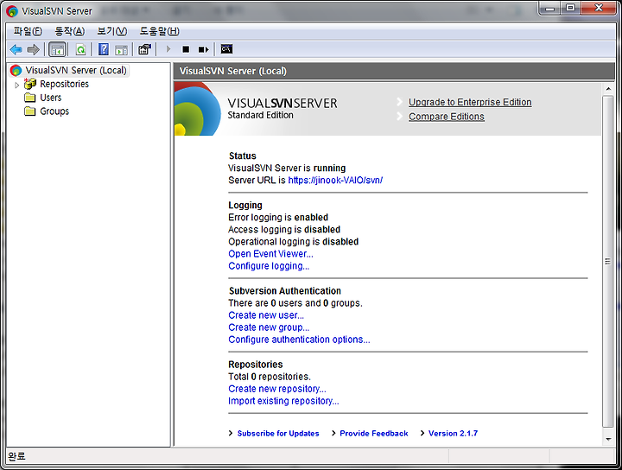This screenshot has height=470, width=622.
Task: Open Help via the question mark icon
Action: click(x=104, y=49)
